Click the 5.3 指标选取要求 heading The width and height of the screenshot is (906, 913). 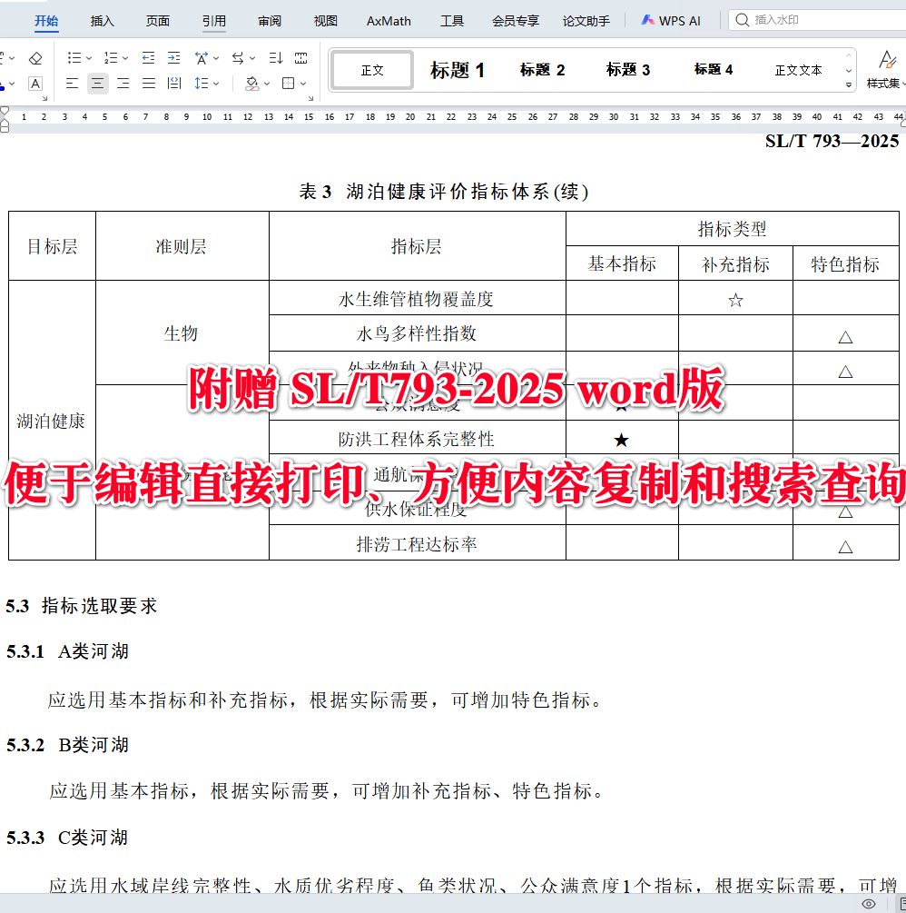[82, 606]
